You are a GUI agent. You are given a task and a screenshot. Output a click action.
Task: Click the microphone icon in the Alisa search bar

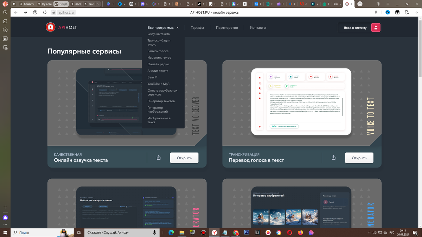click(x=154, y=232)
